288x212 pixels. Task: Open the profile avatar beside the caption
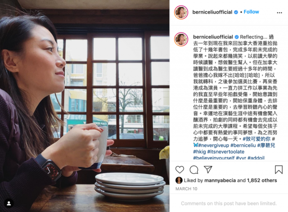(181, 39)
